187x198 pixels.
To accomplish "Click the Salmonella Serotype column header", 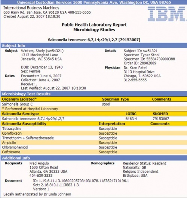I will point(21,114).
